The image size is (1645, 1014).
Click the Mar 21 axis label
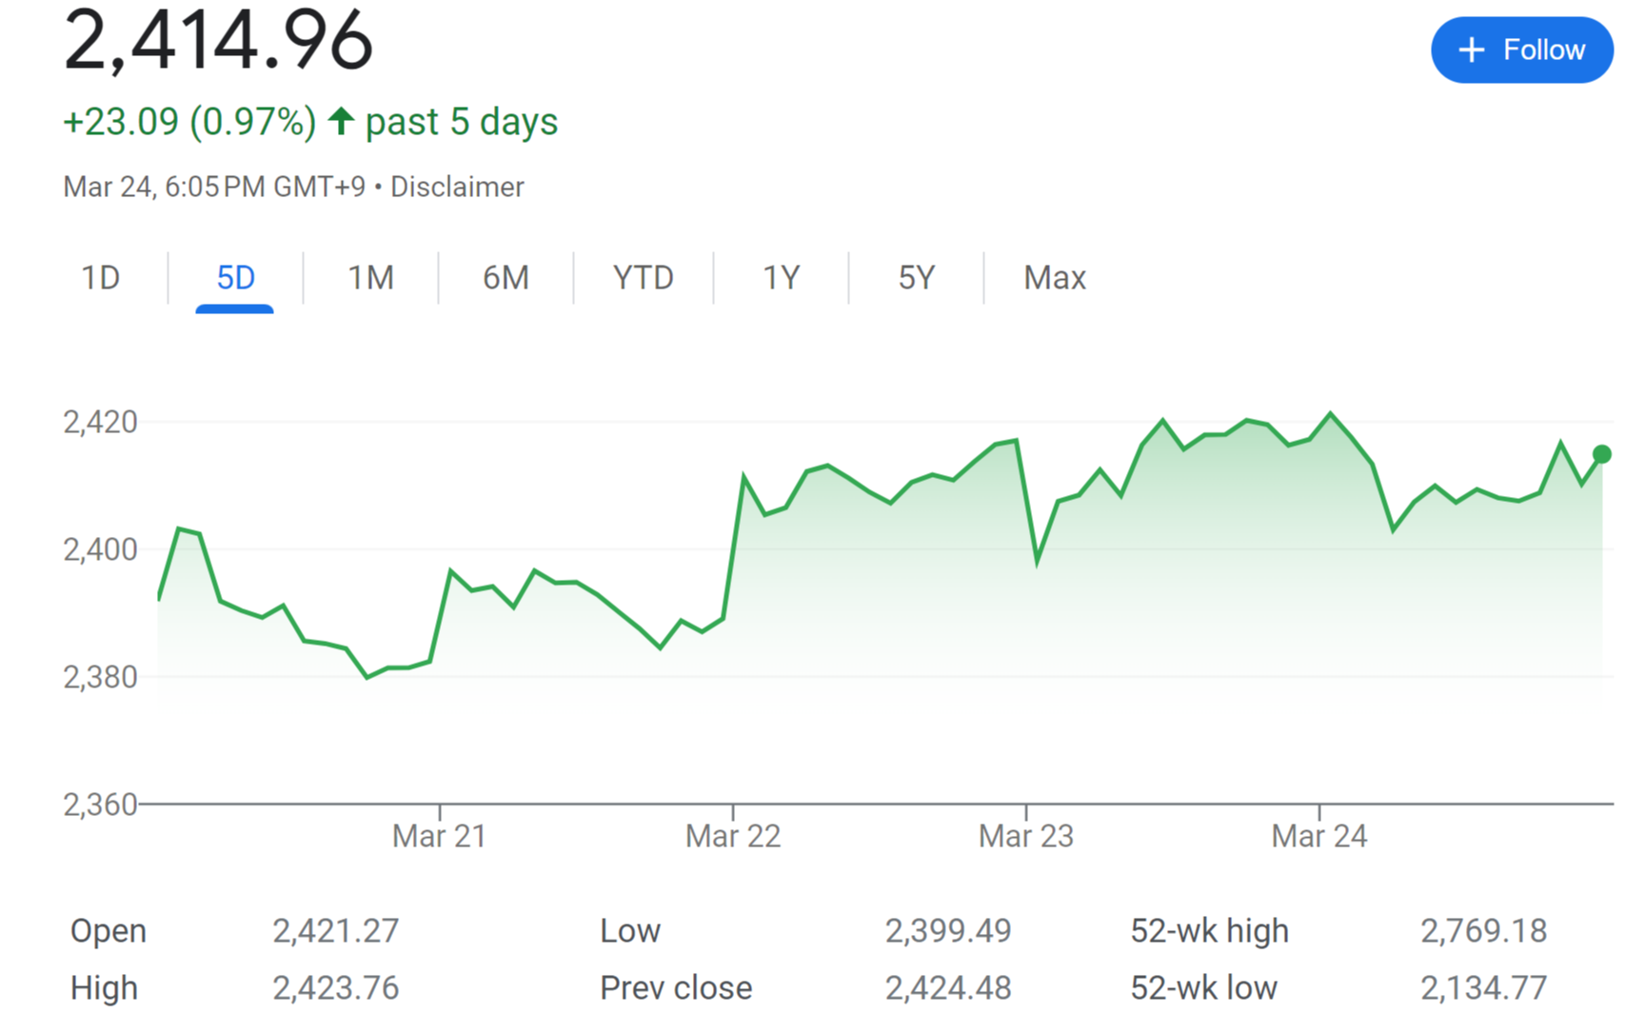pyautogui.click(x=439, y=836)
